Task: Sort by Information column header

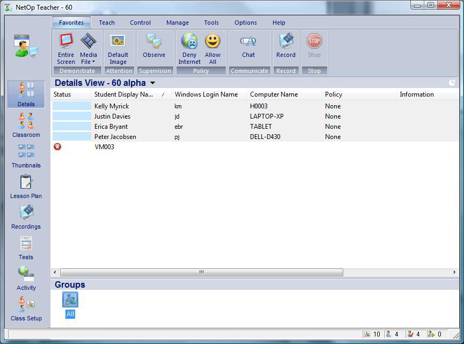Action: click(x=428, y=94)
